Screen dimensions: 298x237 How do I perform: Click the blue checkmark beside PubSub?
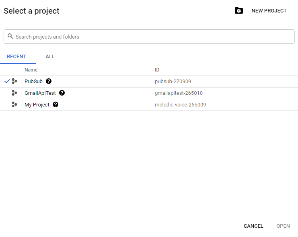(7, 81)
